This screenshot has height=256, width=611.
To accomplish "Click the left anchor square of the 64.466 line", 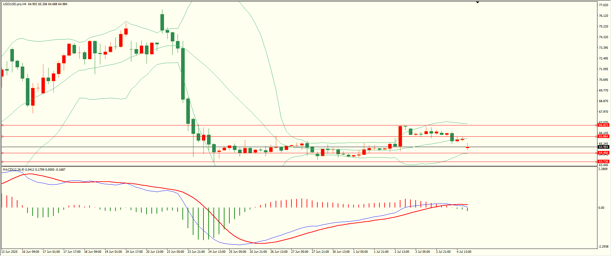I will coord(3,153).
